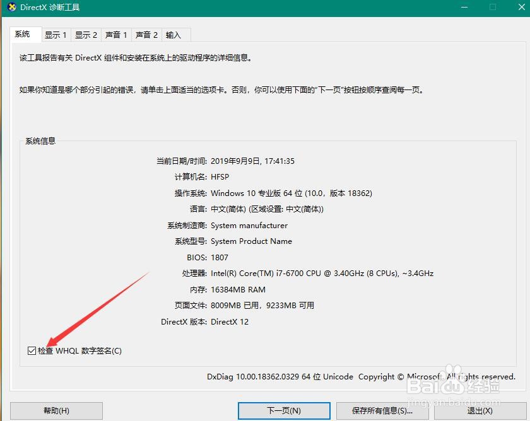
Task: Click the 帮助(H) button
Action: pyautogui.click(x=56, y=411)
